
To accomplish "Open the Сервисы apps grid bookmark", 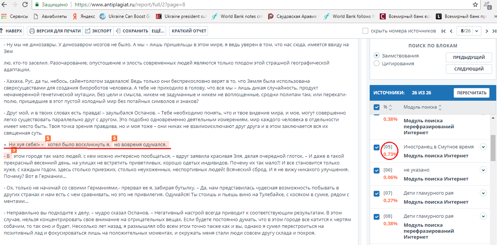I will pyautogui.click(x=14, y=16).
